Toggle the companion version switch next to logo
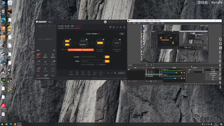 50,22
